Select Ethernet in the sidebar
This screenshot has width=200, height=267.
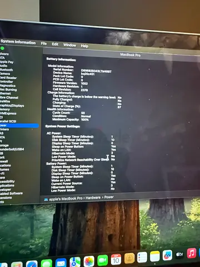[6, 93]
